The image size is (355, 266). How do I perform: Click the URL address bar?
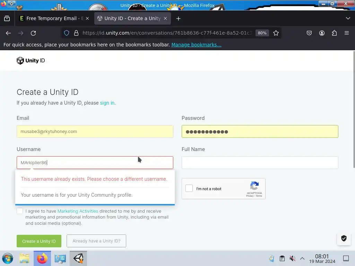(167, 33)
